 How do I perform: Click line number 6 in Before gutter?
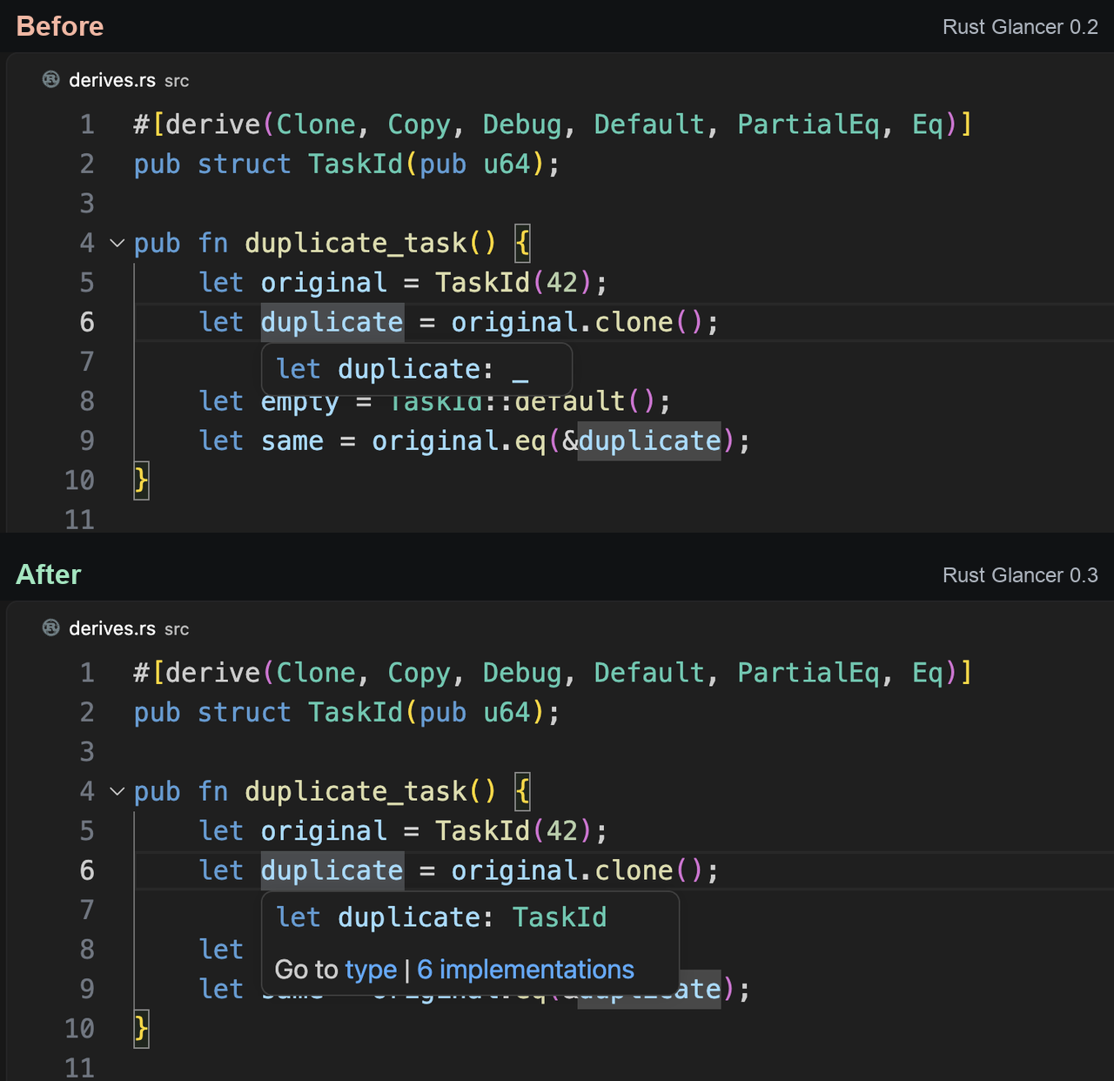[87, 323]
